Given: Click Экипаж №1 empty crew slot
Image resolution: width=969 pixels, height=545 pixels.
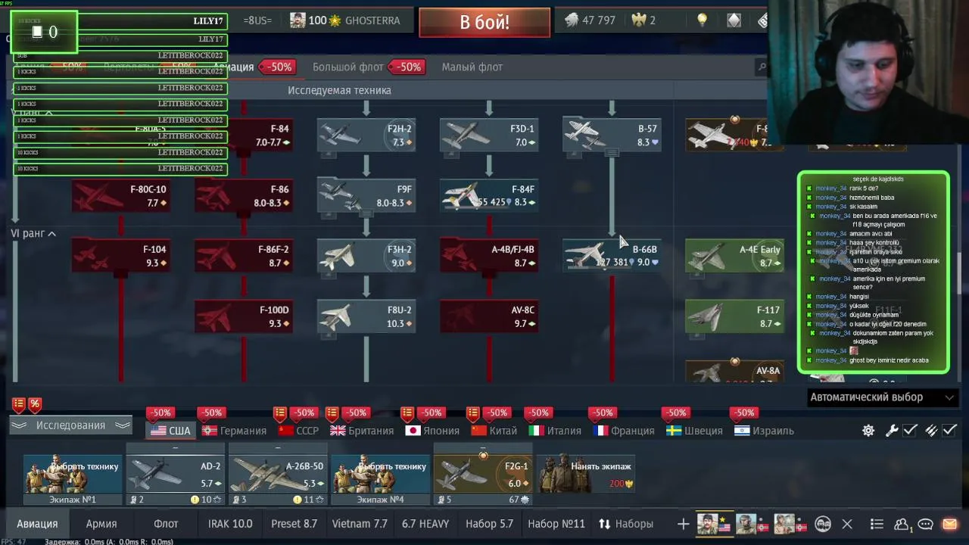Looking at the screenshot, I should pyautogui.click(x=73, y=480).
